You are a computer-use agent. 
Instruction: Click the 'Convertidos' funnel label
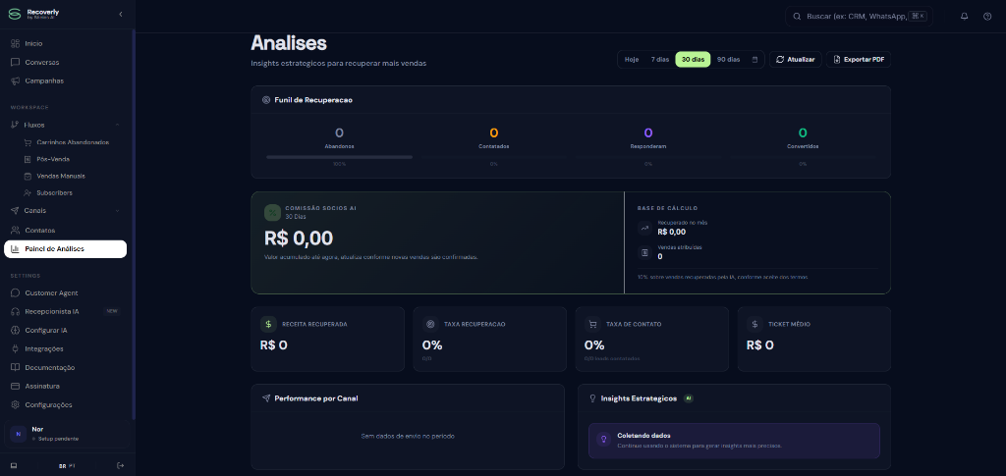coord(803,146)
